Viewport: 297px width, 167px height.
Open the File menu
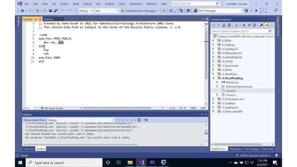[x=26, y=4]
